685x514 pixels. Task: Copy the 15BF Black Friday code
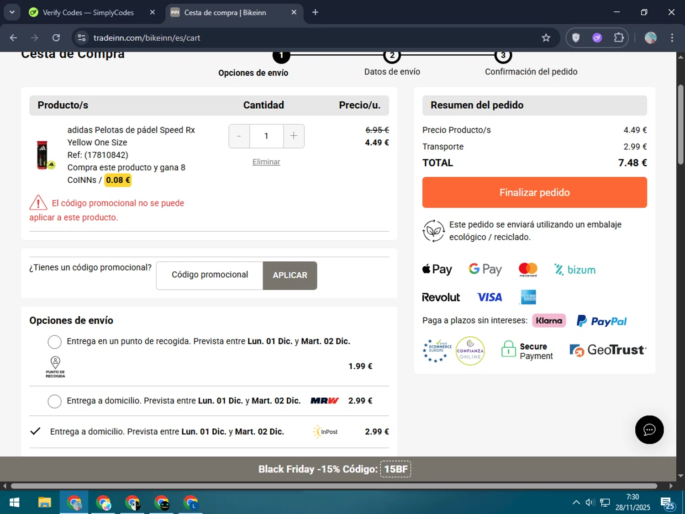click(396, 469)
